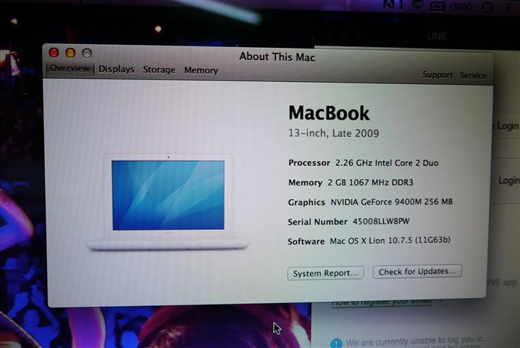This screenshot has width=520, height=348.
Task: Select the Overview tab
Action: click(x=70, y=68)
